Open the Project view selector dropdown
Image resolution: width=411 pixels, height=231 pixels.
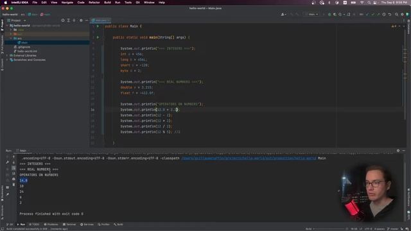pos(17,21)
